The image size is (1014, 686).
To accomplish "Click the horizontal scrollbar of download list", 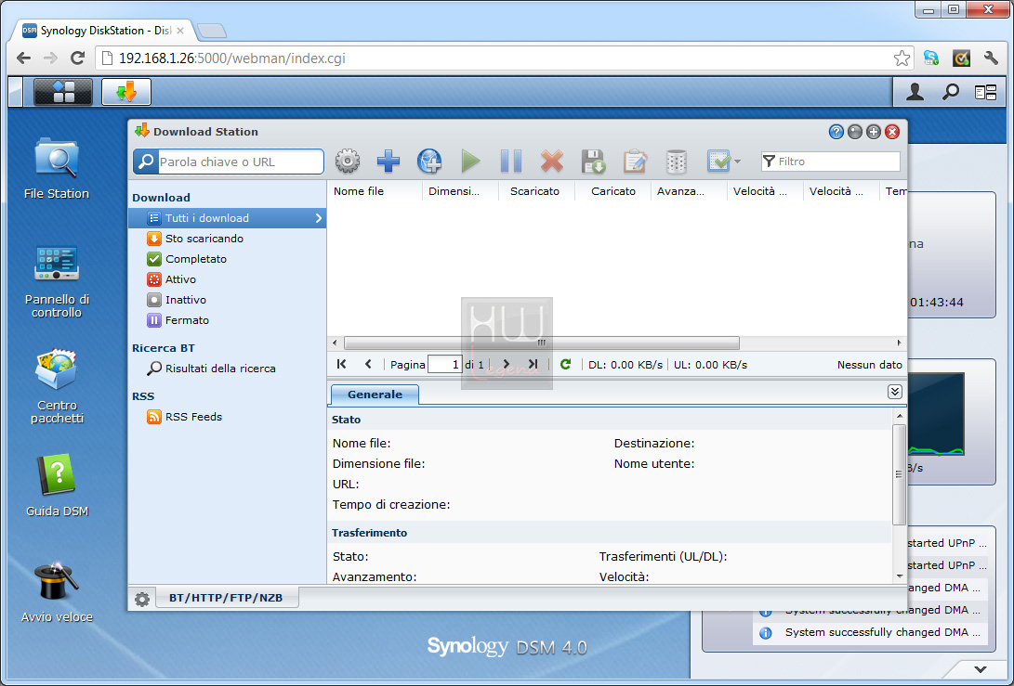I will point(541,343).
